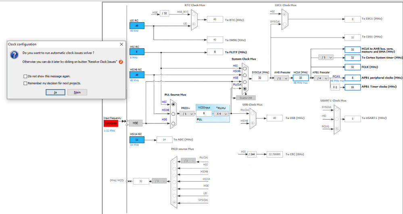The height and width of the screenshot is (214, 403).
Task: Select HSI in PLL Source Mux
Action: [x=173, y=104]
